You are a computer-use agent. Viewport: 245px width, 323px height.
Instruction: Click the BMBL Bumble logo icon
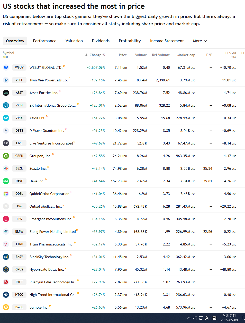6,307
